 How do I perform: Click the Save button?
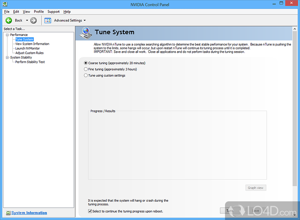(x=256, y=211)
